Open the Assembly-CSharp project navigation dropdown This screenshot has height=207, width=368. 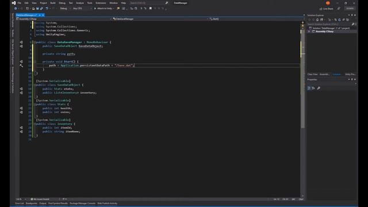tap(63, 19)
